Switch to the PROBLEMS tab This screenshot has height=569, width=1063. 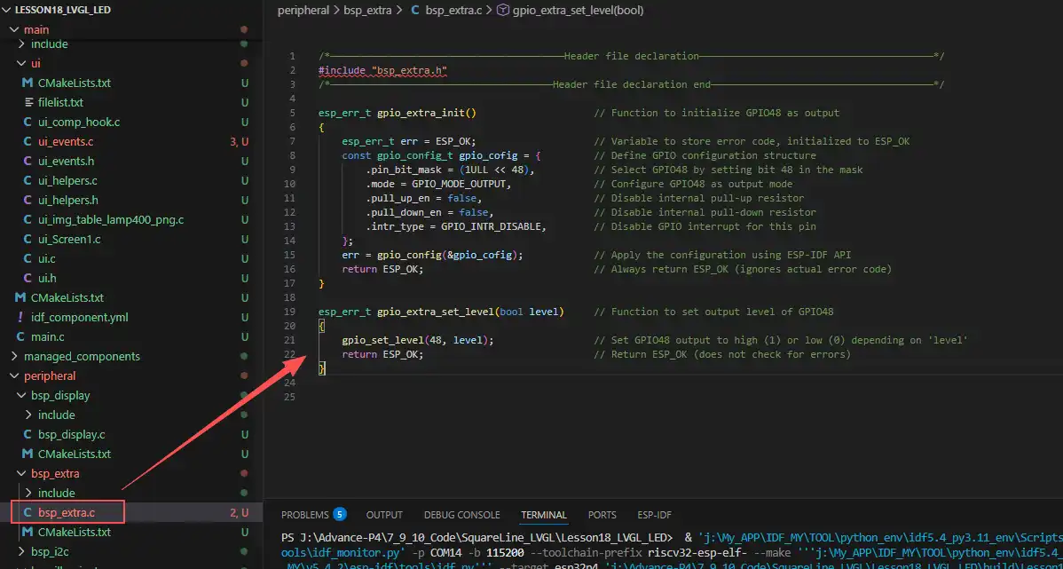[305, 515]
